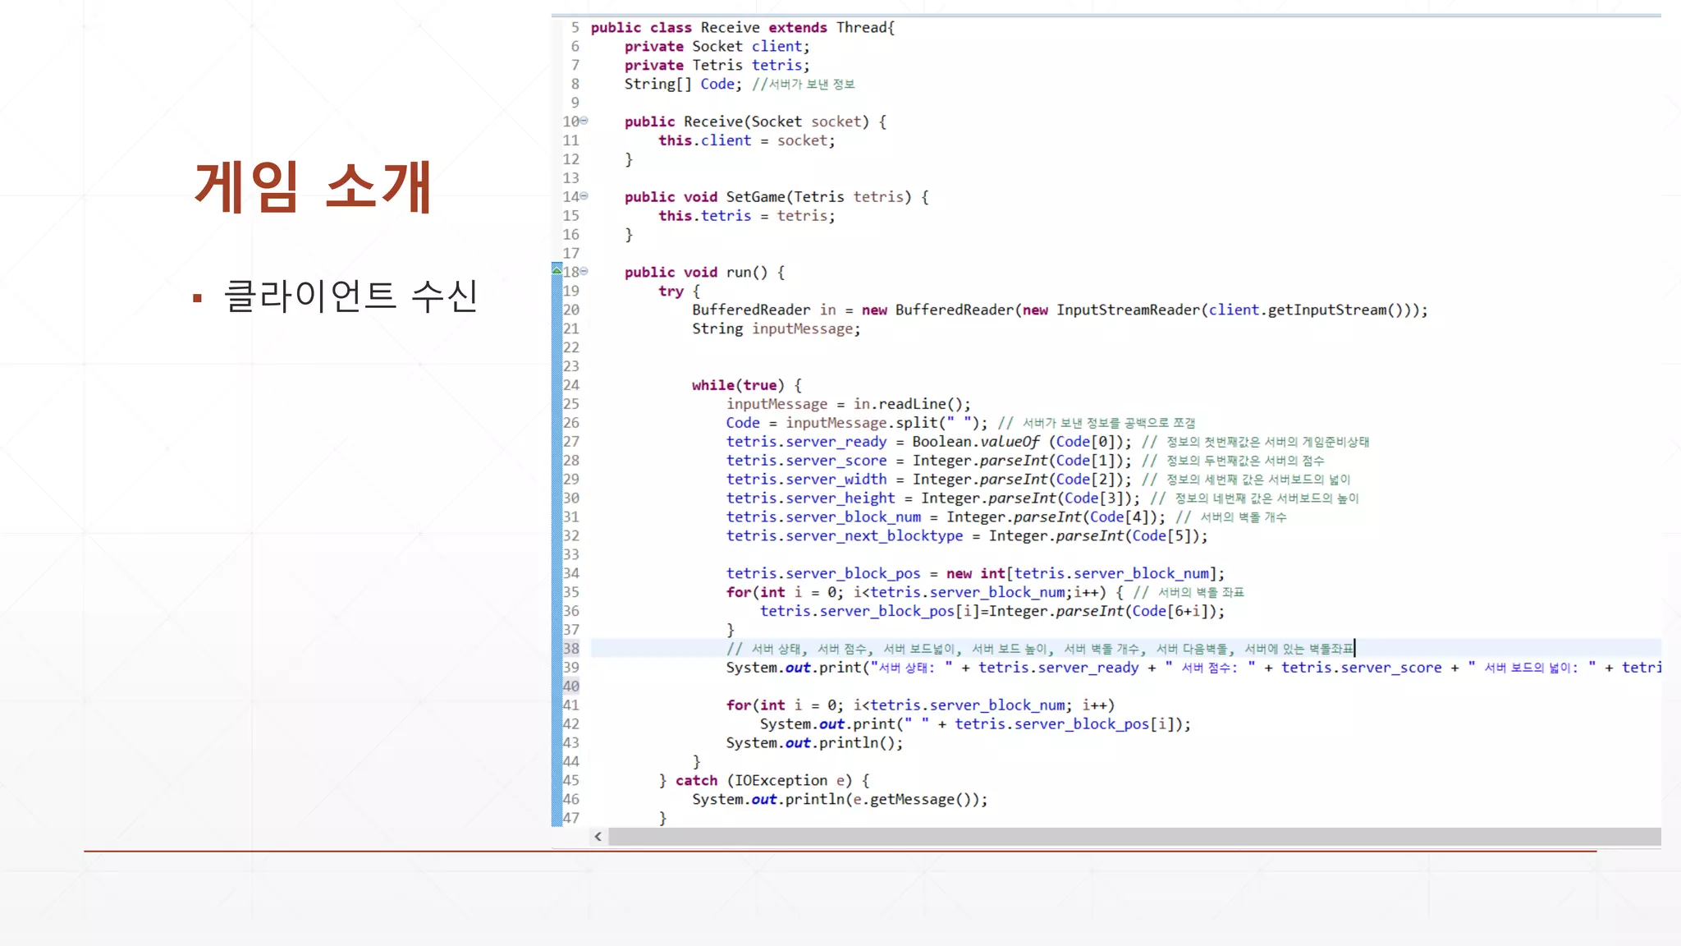Viewport: 1681px width, 946px height.
Task: Click the highlighted comment on line 38
Action: pyautogui.click(x=1042, y=649)
